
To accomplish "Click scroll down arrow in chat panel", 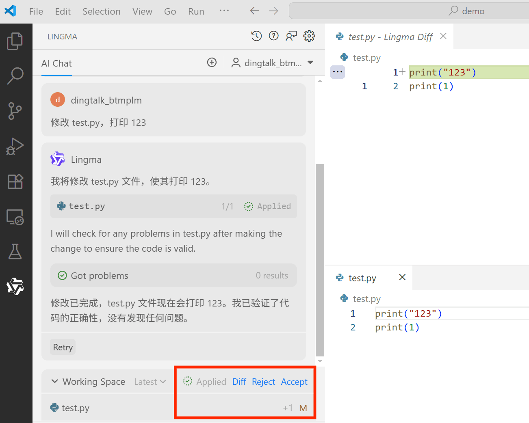I will (x=320, y=361).
